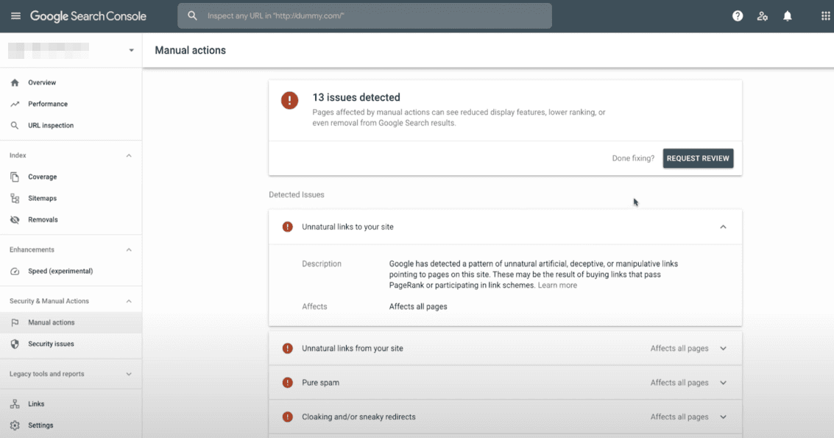Viewport: 834px width, 438px height.
Task: Open the Google apps grid
Action: coord(825,16)
